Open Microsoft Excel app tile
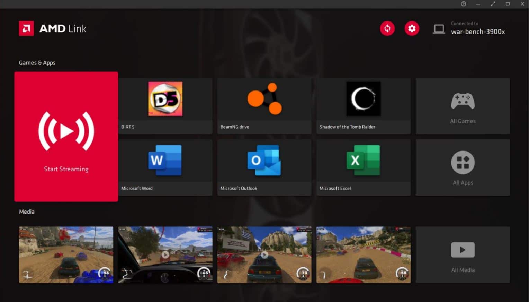This screenshot has width=529, height=302. click(364, 167)
